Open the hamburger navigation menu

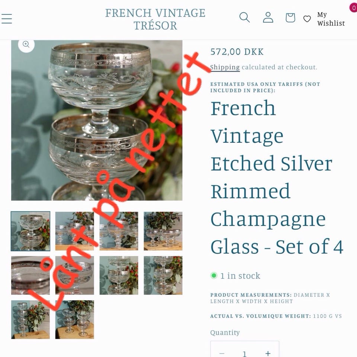pyautogui.click(x=6, y=19)
